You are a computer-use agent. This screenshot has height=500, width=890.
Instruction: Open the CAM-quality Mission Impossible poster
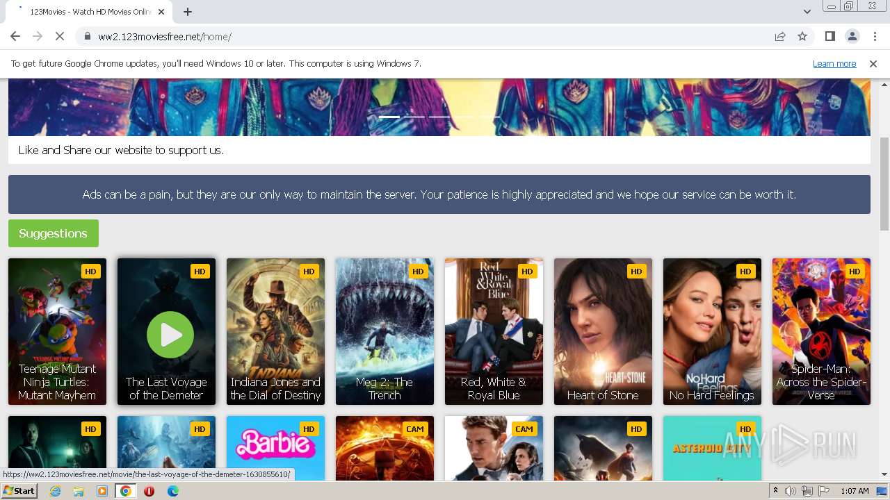[x=494, y=448]
